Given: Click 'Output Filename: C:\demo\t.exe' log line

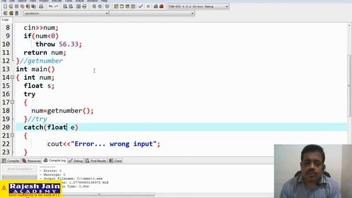Looking at the screenshot, I should [x=71, y=178].
